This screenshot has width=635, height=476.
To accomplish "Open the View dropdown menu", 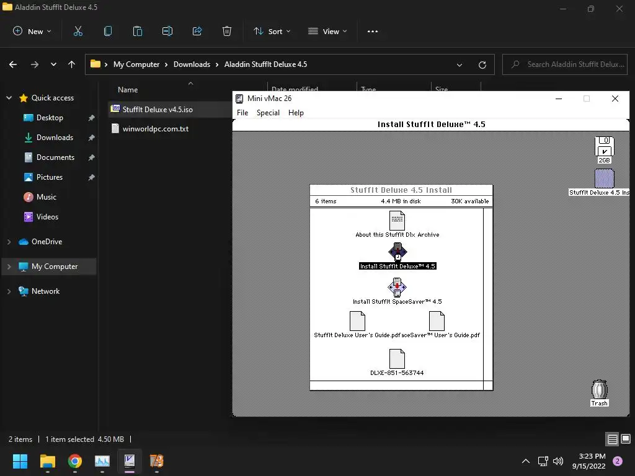I will (x=327, y=31).
